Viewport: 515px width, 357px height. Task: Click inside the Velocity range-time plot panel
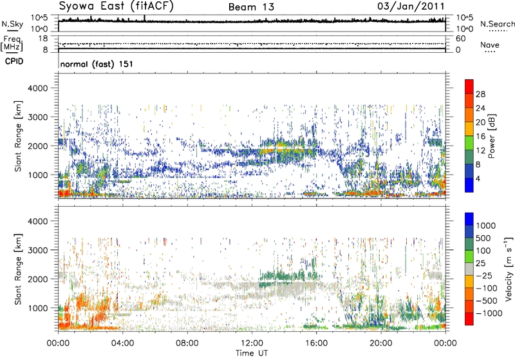(x=252, y=269)
